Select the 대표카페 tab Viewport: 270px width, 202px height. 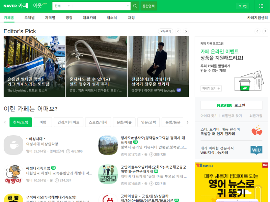pyautogui.click(x=89, y=18)
